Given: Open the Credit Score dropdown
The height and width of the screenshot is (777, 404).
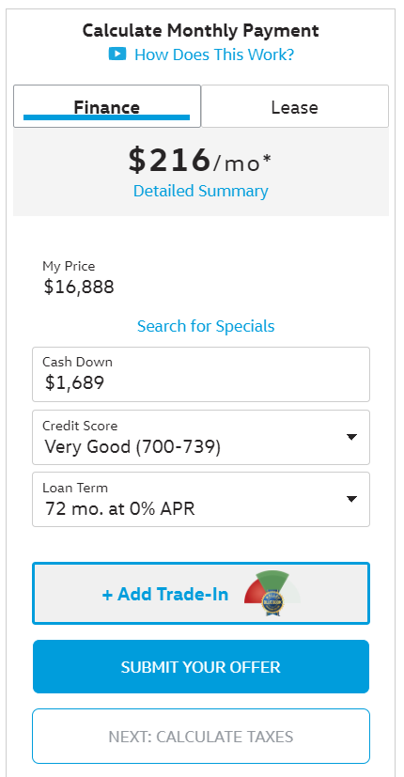Looking at the screenshot, I should click(x=201, y=437).
